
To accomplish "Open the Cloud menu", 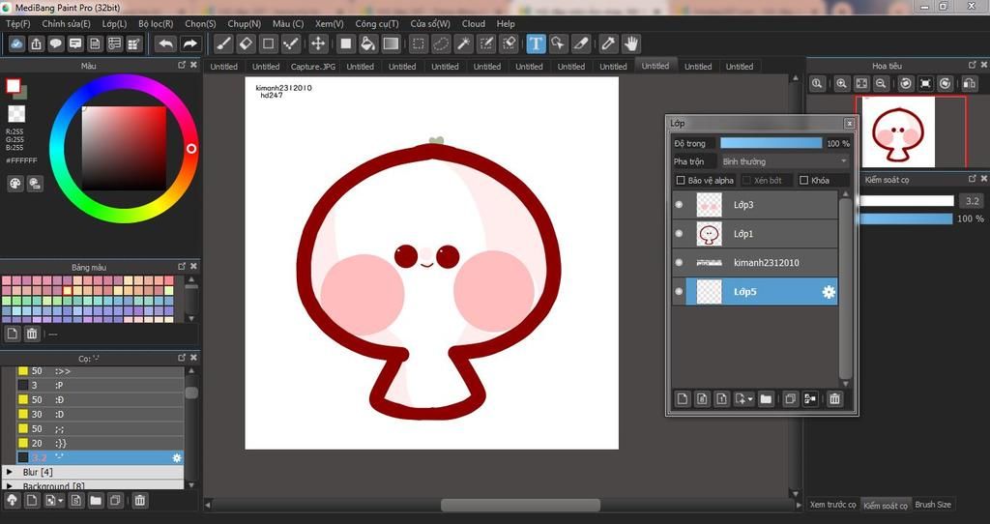I will (474, 23).
